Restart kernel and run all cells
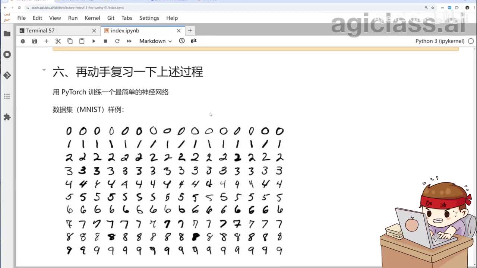Viewport: 477px width, 268px height. 129,41
